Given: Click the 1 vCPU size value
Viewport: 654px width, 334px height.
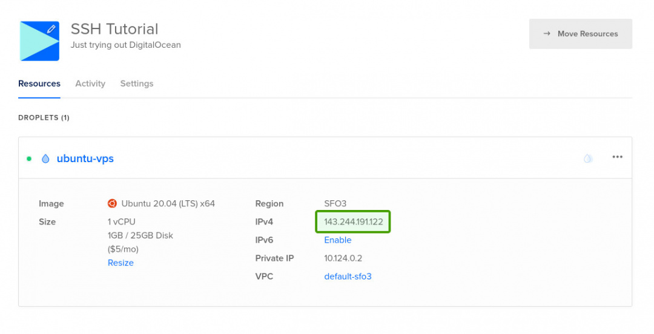Looking at the screenshot, I should [x=121, y=222].
